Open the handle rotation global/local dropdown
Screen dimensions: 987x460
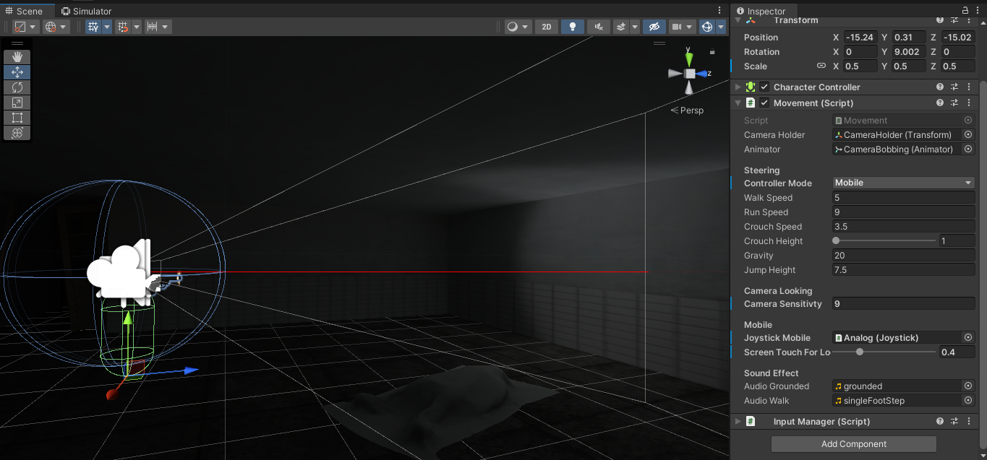tap(56, 27)
